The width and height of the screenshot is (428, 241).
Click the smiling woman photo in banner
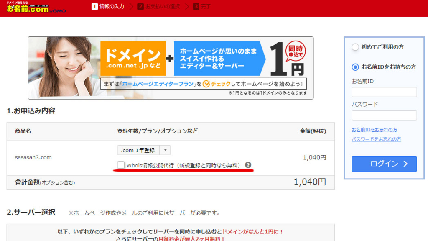coord(67,67)
